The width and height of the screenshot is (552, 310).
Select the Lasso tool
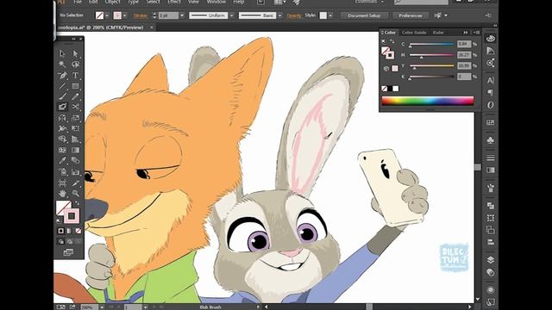point(75,65)
